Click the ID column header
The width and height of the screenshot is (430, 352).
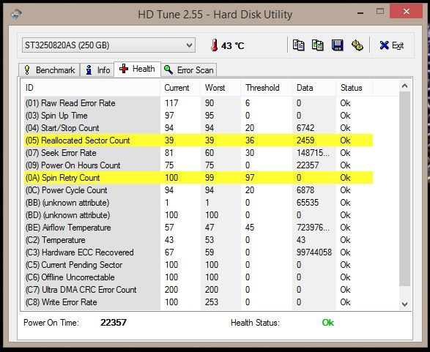tap(91, 88)
